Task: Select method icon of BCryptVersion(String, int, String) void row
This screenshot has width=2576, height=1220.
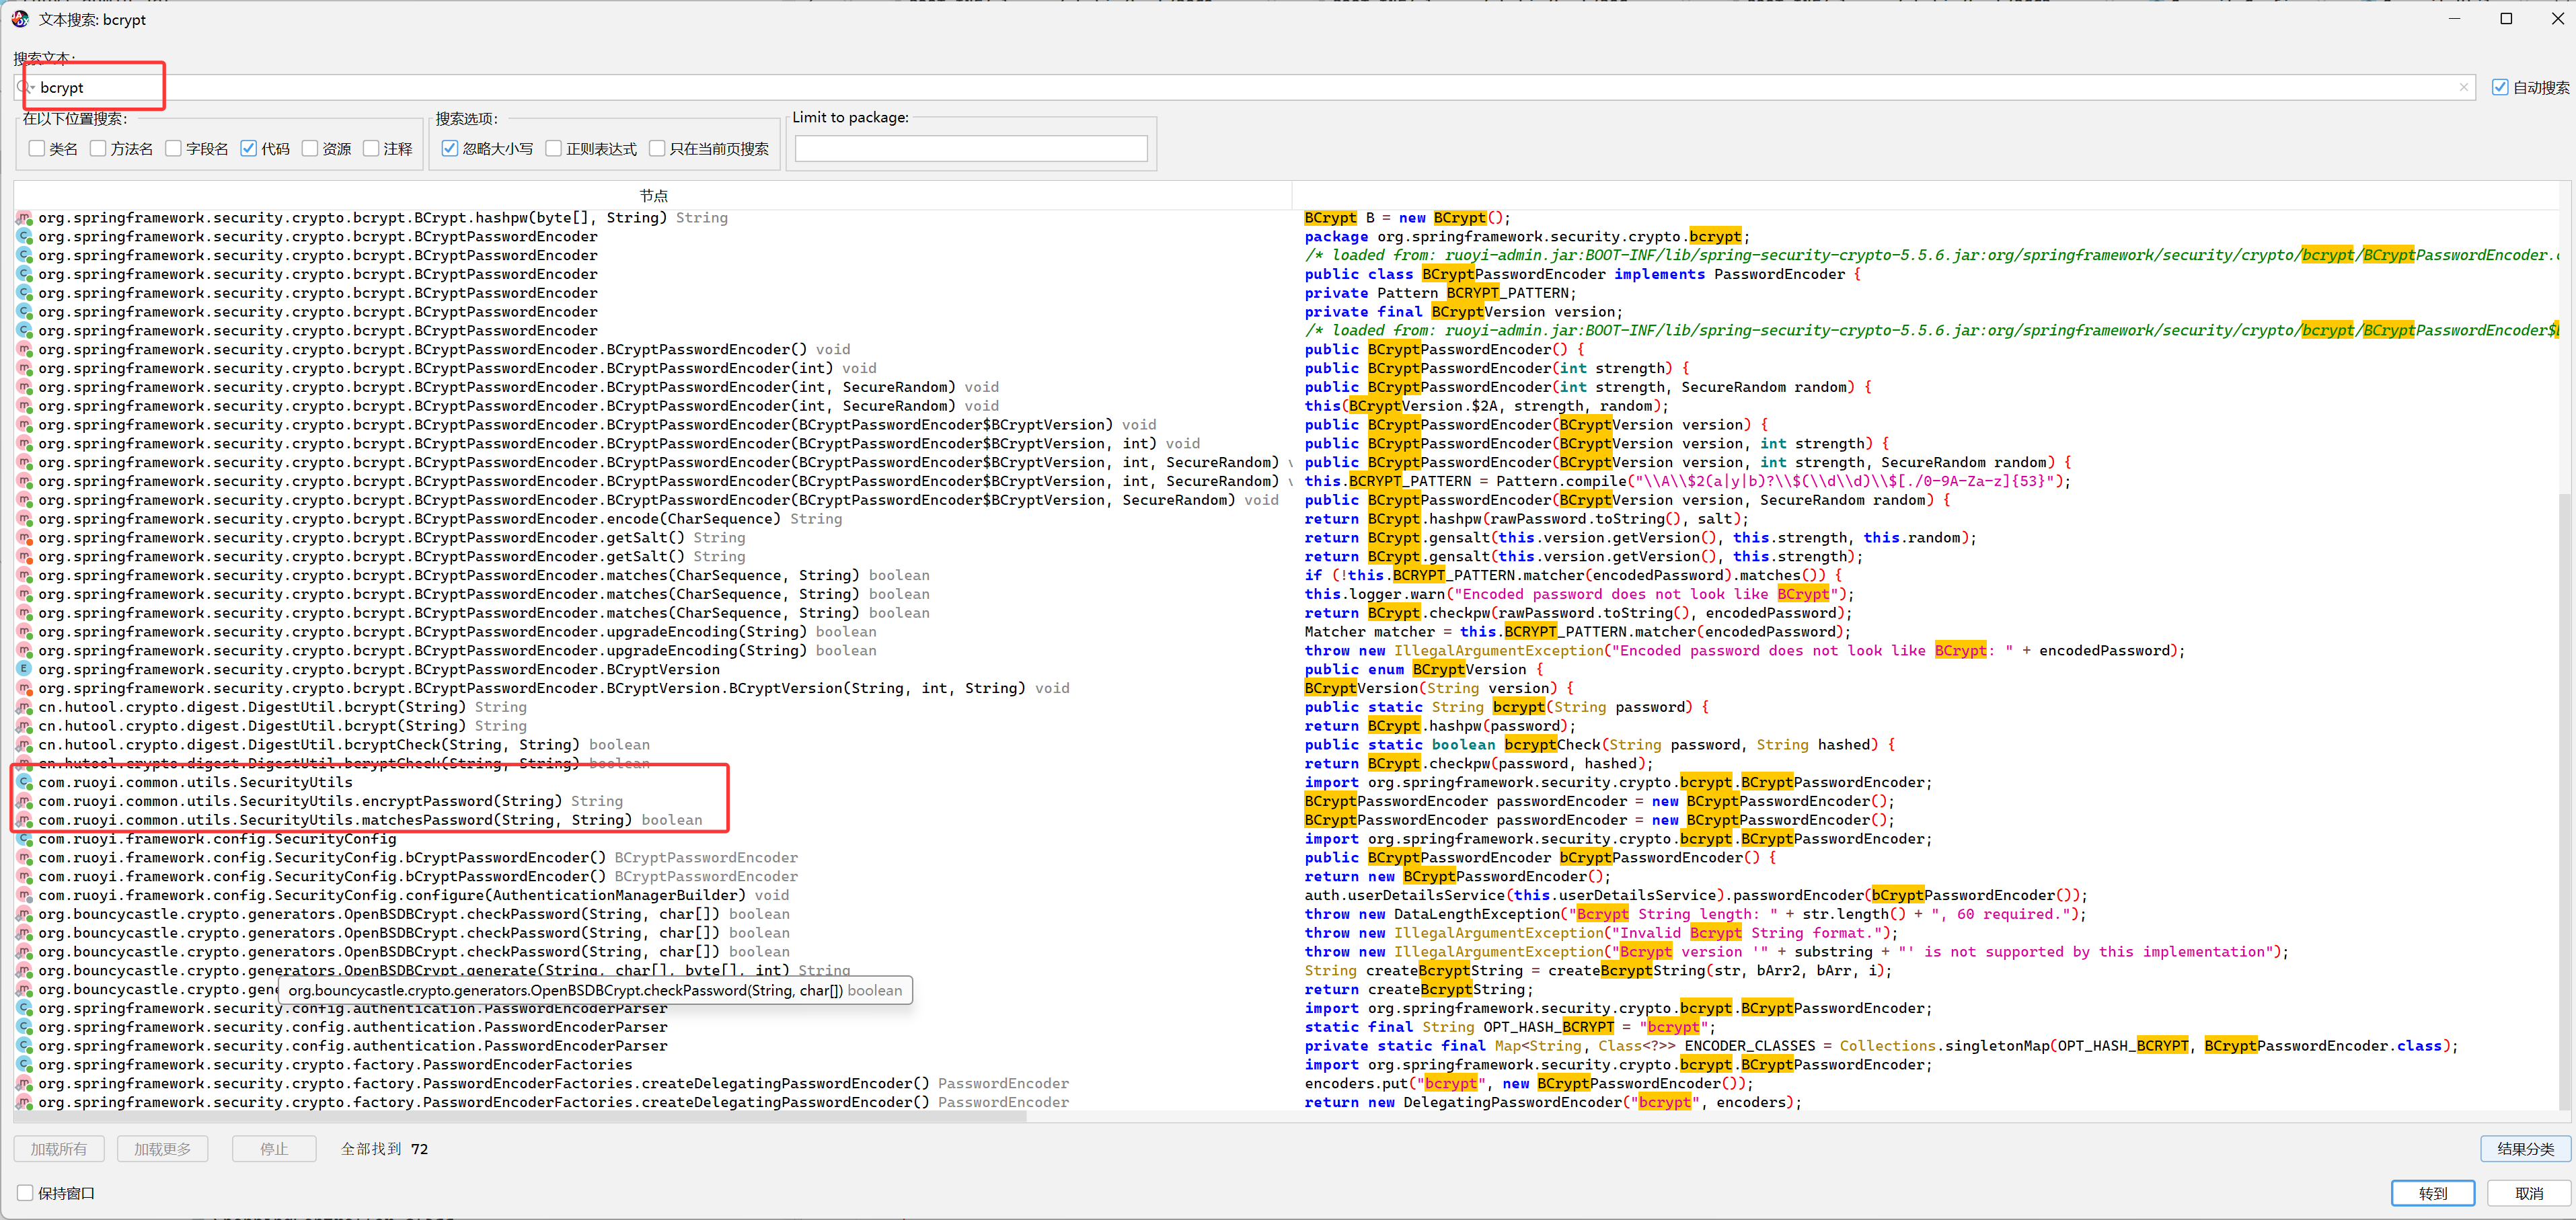Action: point(25,688)
